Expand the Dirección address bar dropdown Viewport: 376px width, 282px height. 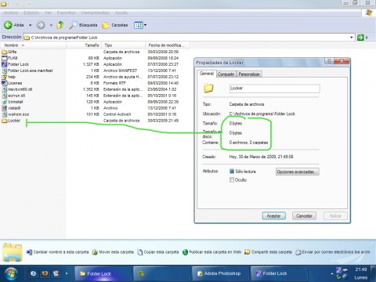(352, 38)
